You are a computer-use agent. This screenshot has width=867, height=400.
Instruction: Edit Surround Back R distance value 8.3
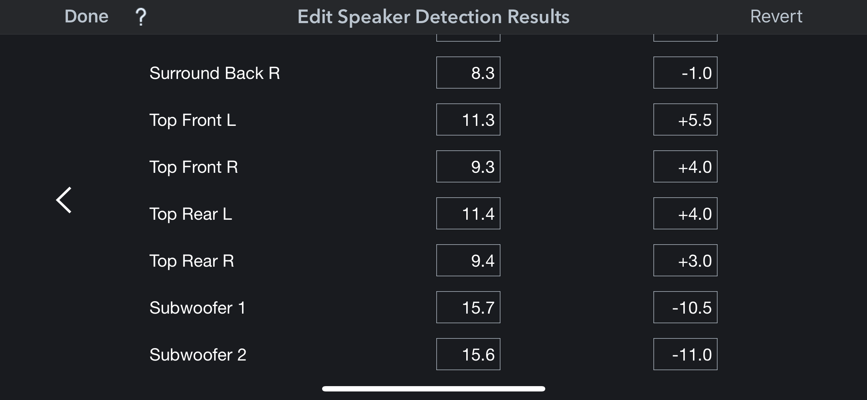point(468,73)
